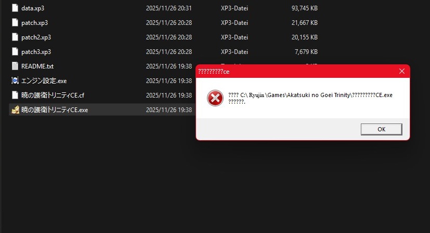Screen dimensions: 430x233
Task: Click the 暁の護衛トリニティCE.exe file name
Action: pos(55,109)
